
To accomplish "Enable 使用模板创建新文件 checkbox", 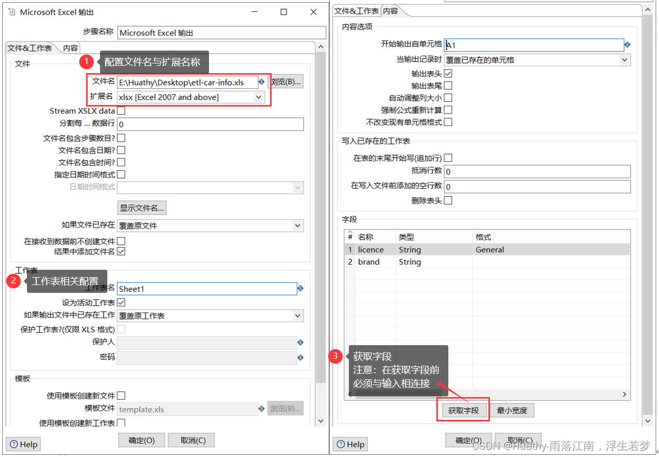I will (x=121, y=396).
